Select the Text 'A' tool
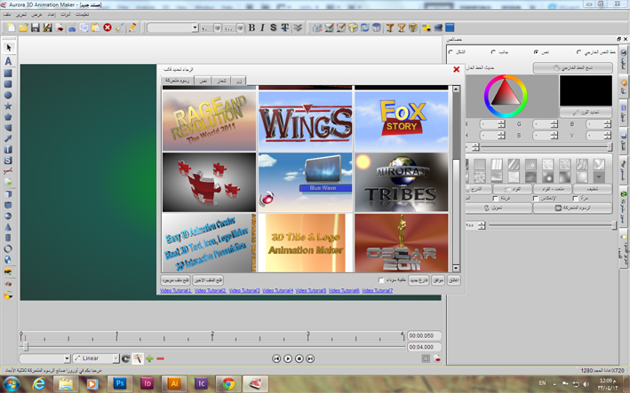This screenshot has height=393, width=630. pyautogui.click(x=8, y=61)
